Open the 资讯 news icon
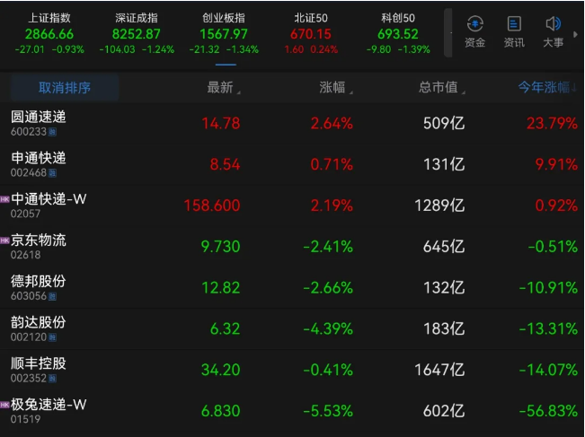This screenshot has width=585, height=437. (x=514, y=31)
